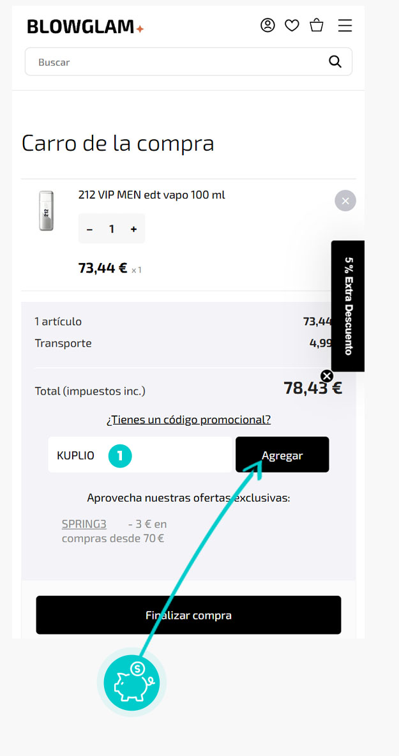Open the 5 % Extra Descuento tab

point(348,305)
